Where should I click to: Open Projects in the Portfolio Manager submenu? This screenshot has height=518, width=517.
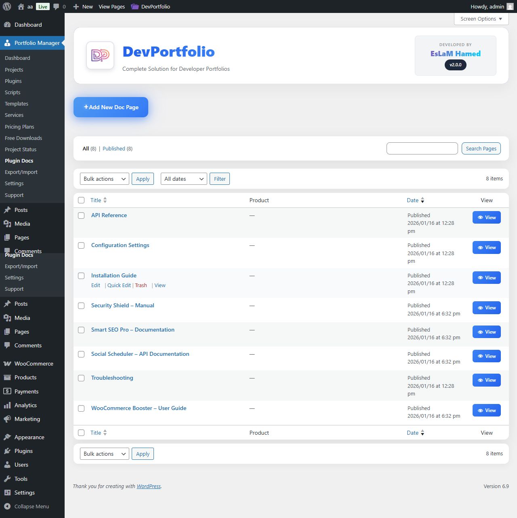[x=14, y=70]
